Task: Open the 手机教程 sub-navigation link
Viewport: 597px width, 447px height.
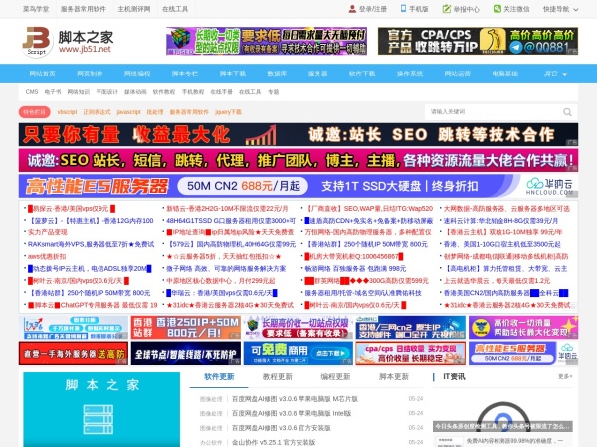Action: (x=193, y=92)
